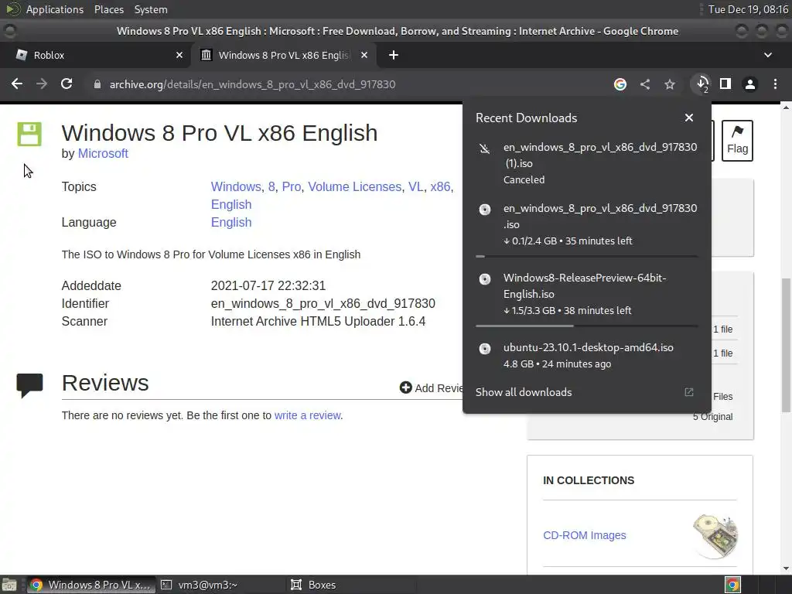Screen dimensions: 792x594
Task: Click the write a review link
Action: (308, 415)
